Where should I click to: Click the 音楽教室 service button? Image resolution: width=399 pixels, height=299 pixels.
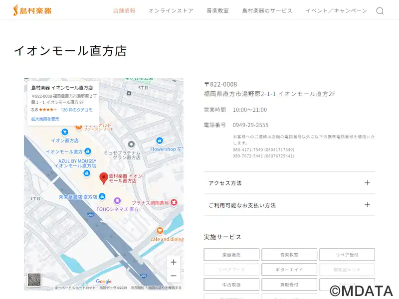[x=289, y=255]
